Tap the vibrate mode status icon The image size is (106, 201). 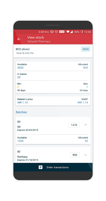point(52,32)
